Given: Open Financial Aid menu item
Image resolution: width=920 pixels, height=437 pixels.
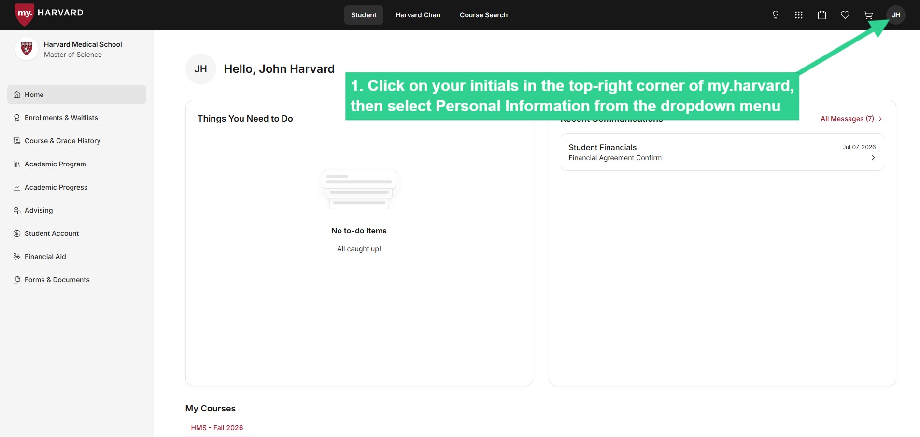Looking at the screenshot, I should coord(77,257).
